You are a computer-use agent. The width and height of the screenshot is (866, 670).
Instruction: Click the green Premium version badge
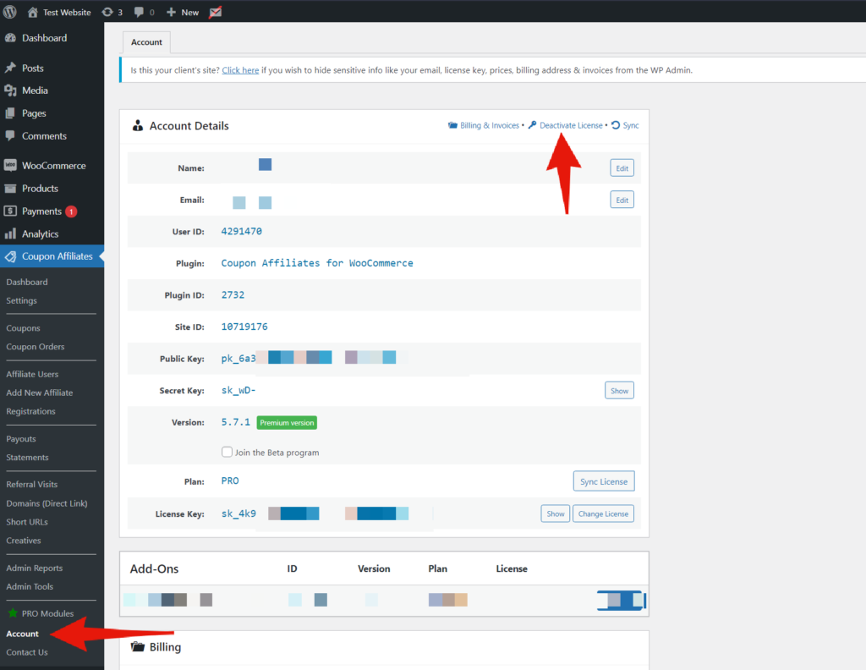pyautogui.click(x=287, y=422)
